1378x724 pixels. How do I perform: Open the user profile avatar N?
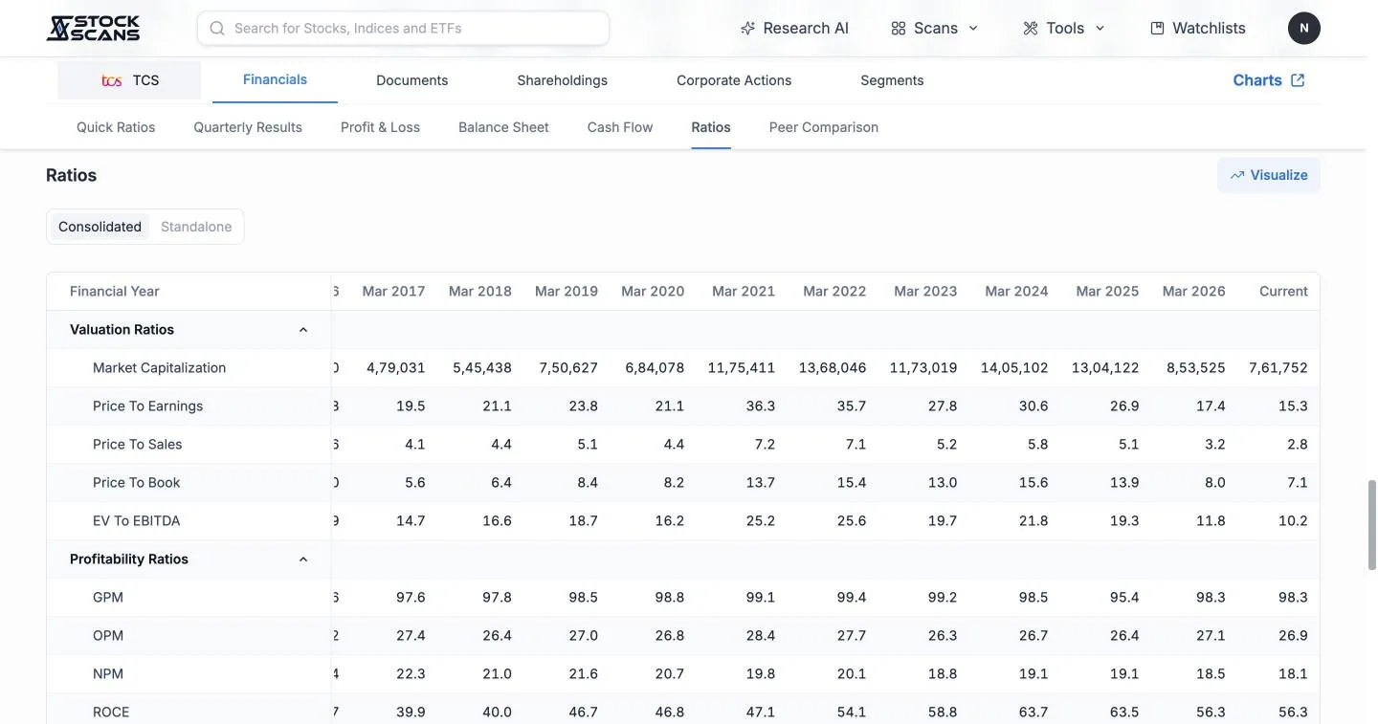point(1304,29)
